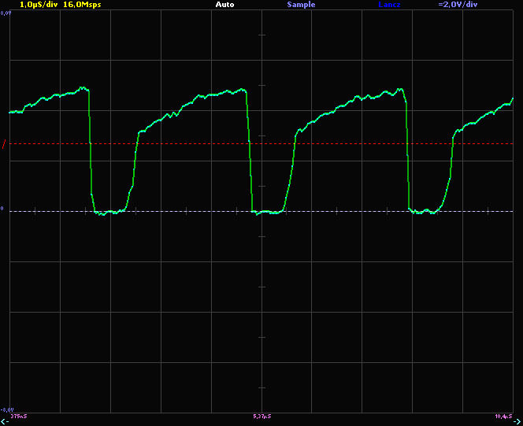Screen dimensions: 523x426
Task: Click the 8,0V top scale label
Action: coord(6,13)
